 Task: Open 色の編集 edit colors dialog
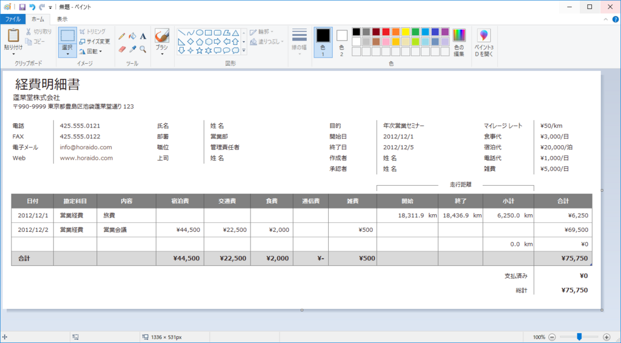(460, 42)
